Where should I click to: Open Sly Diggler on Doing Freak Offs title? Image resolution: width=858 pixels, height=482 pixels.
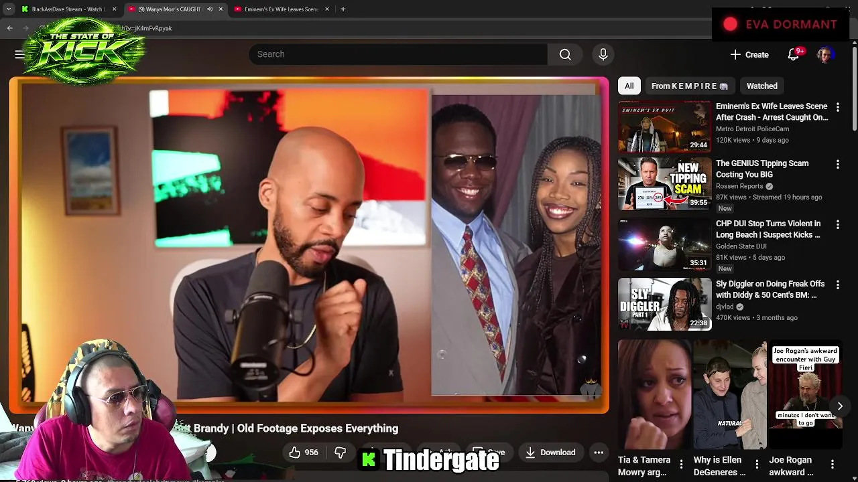(x=770, y=289)
